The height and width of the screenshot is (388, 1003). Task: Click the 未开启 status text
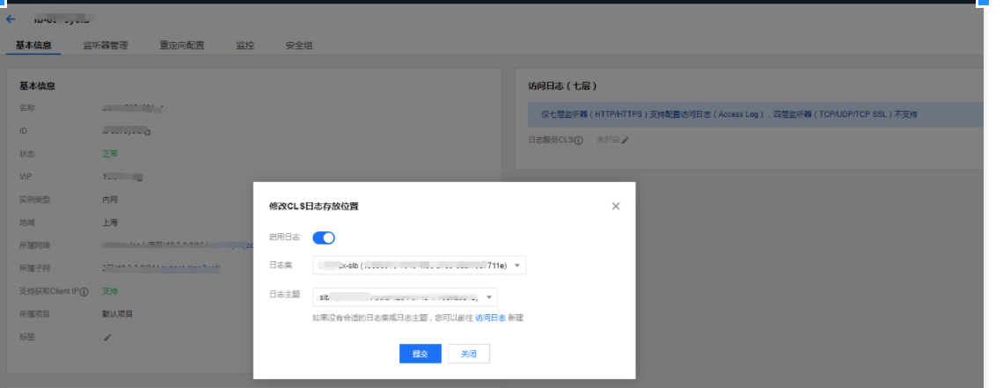pos(608,140)
